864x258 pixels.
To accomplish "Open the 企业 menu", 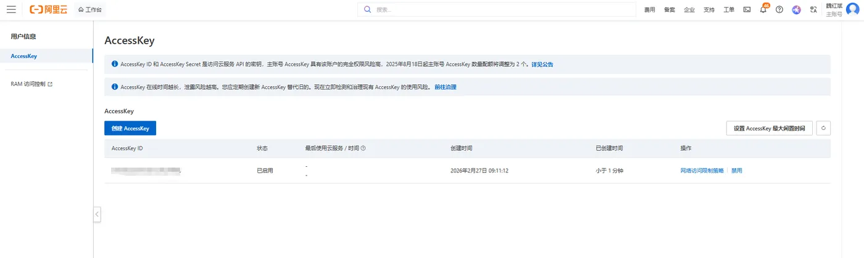I will pos(689,10).
